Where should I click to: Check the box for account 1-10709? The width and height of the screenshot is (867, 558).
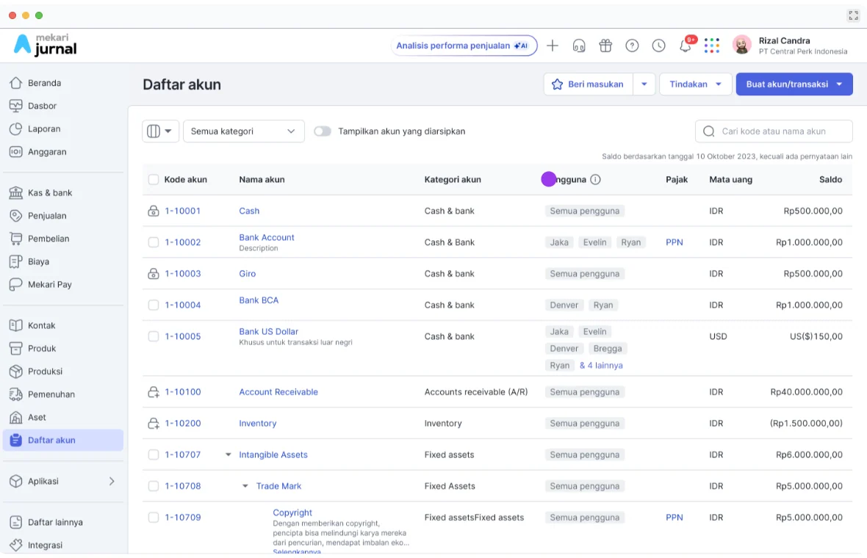click(154, 518)
